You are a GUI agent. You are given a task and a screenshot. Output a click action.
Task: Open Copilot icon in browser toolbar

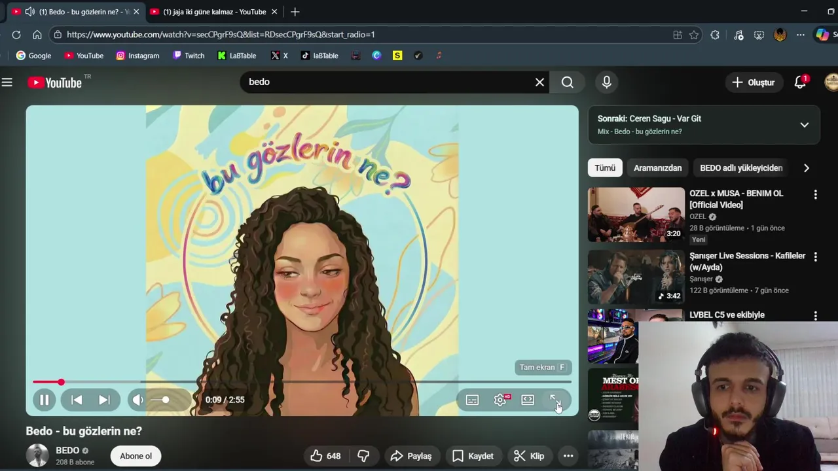click(x=822, y=35)
